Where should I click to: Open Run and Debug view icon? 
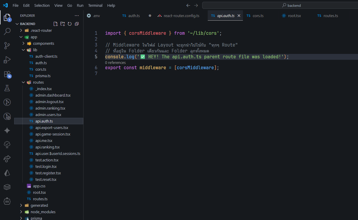[x=7, y=60]
